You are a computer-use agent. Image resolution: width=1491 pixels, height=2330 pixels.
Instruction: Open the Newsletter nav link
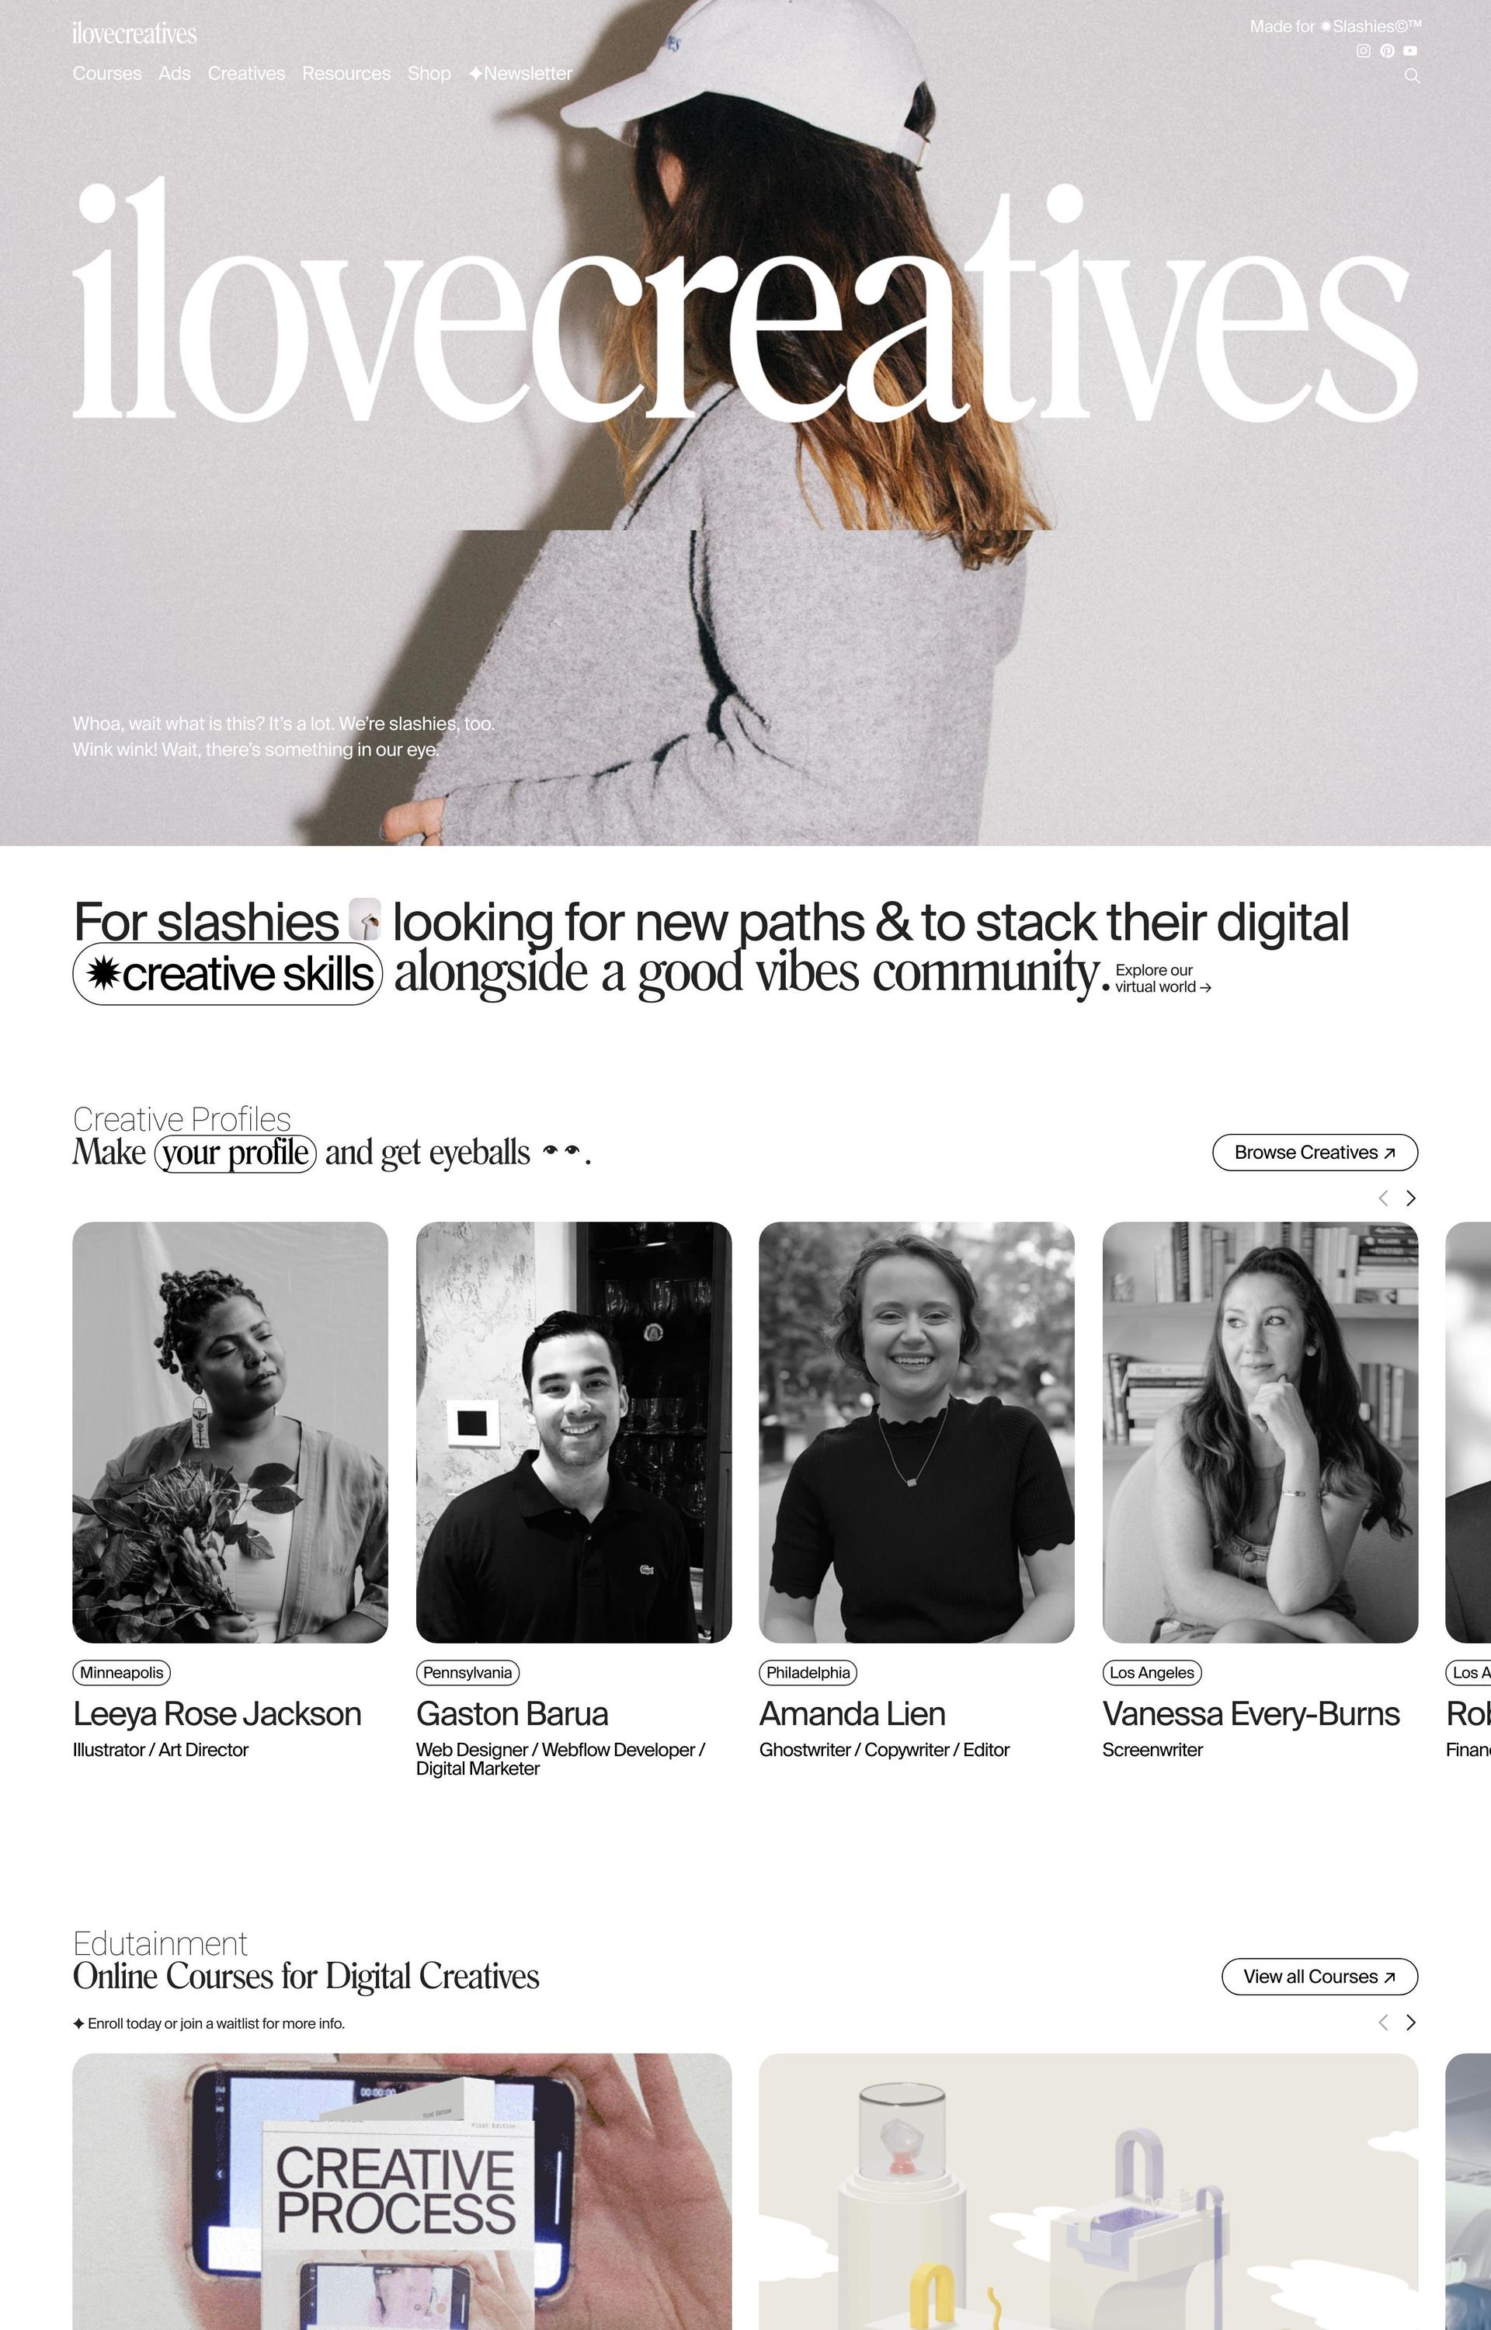pyautogui.click(x=521, y=74)
